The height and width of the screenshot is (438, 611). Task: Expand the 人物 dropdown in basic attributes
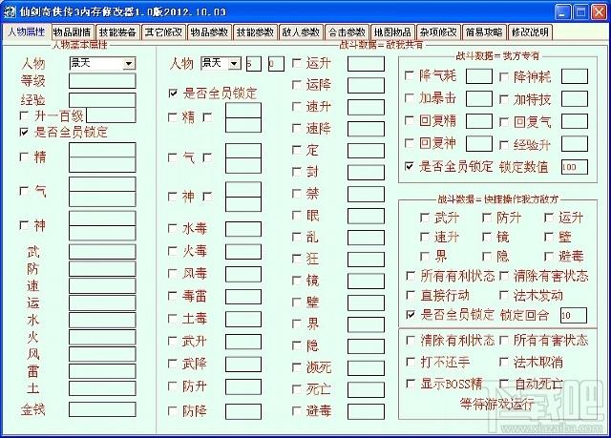(129, 63)
